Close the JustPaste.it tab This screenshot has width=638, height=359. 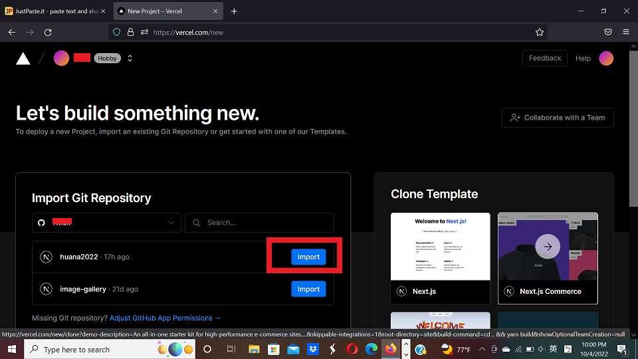click(104, 11)
